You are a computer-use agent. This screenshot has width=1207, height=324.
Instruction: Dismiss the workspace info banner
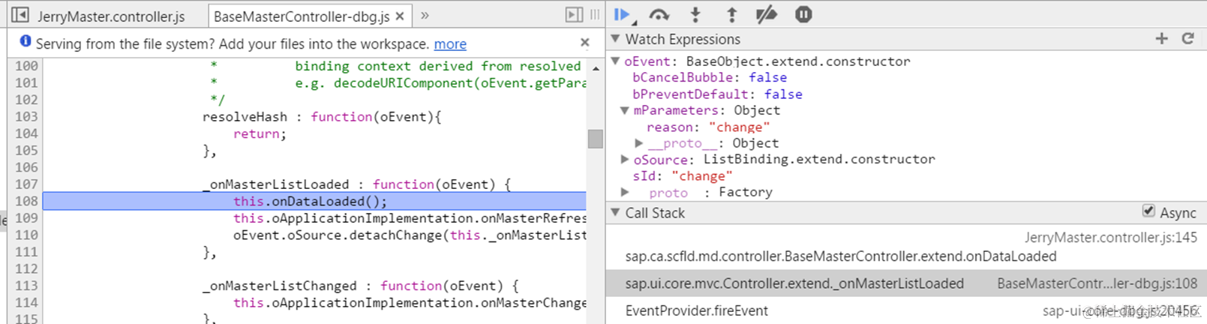(585, 43)
